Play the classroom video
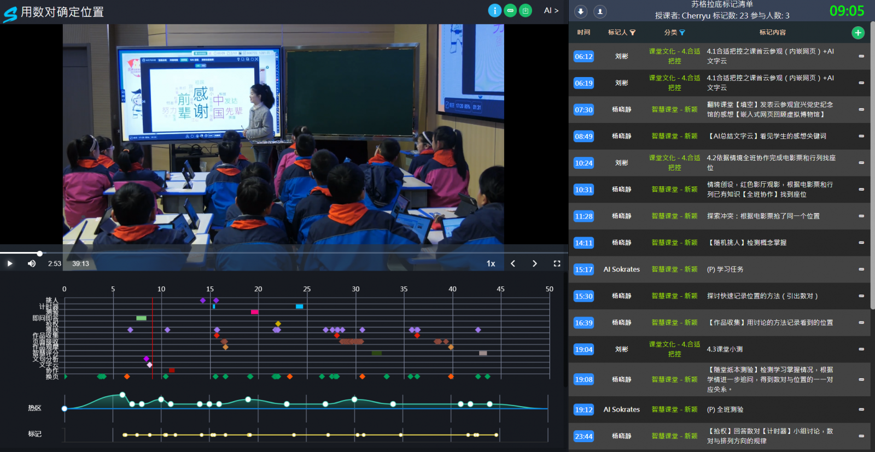This screenshot has width=875, height=452. (x=10, y=263)
